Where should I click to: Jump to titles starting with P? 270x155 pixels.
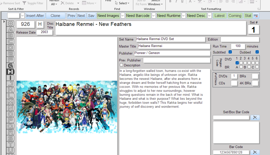click(10, 120)
